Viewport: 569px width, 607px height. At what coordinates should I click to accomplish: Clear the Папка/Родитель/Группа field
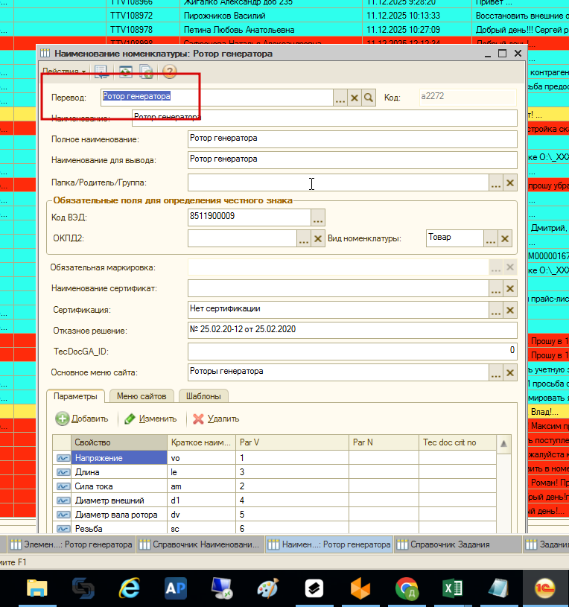[510, 182]
